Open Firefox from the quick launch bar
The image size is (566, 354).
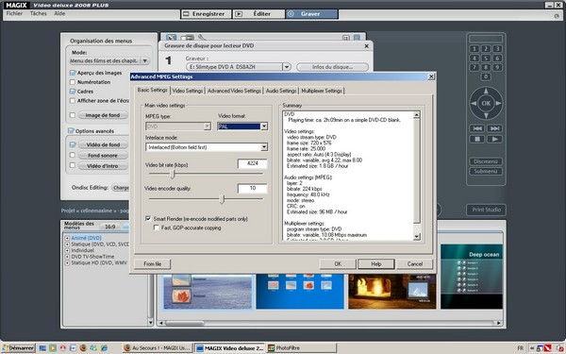(x=83, y=347)
